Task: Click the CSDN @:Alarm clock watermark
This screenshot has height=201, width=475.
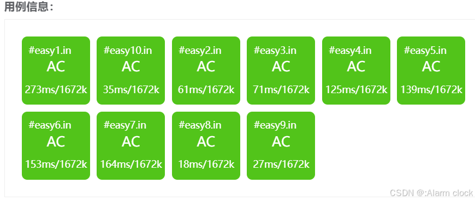Action: tap(431, 193)
